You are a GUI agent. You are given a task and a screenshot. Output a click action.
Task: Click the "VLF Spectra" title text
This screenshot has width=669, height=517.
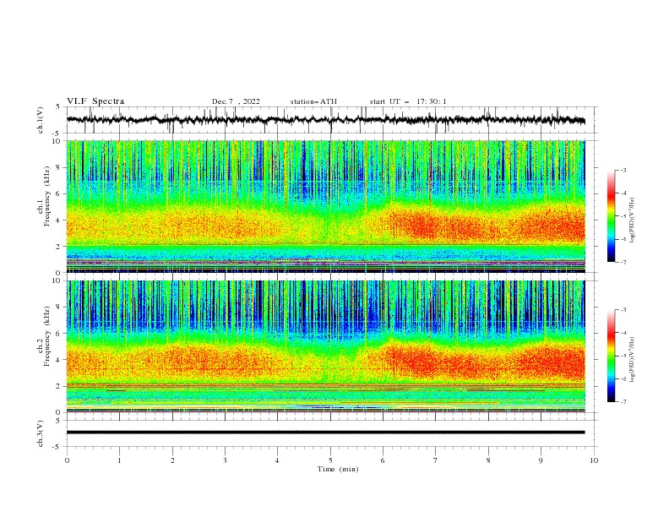point(95,101)
